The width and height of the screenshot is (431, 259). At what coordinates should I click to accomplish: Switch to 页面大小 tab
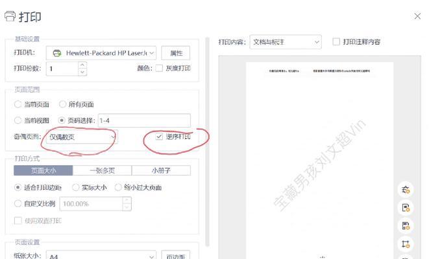43,170
